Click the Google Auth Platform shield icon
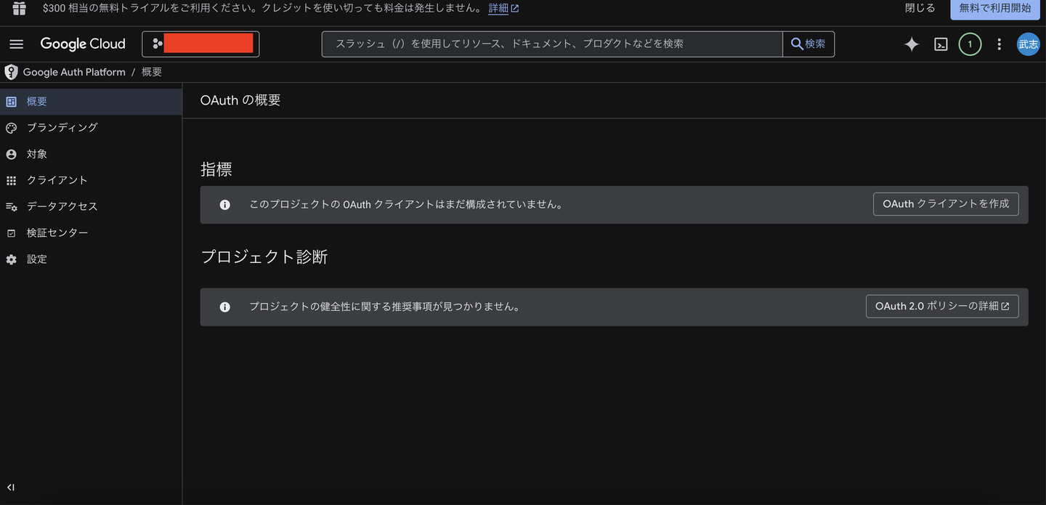The height and width of the screenshot is (505, 1046). click(x=11, y=72)
